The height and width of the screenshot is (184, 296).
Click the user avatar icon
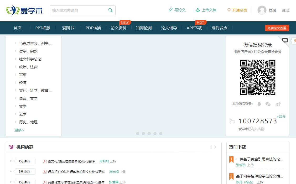[262, 10]
